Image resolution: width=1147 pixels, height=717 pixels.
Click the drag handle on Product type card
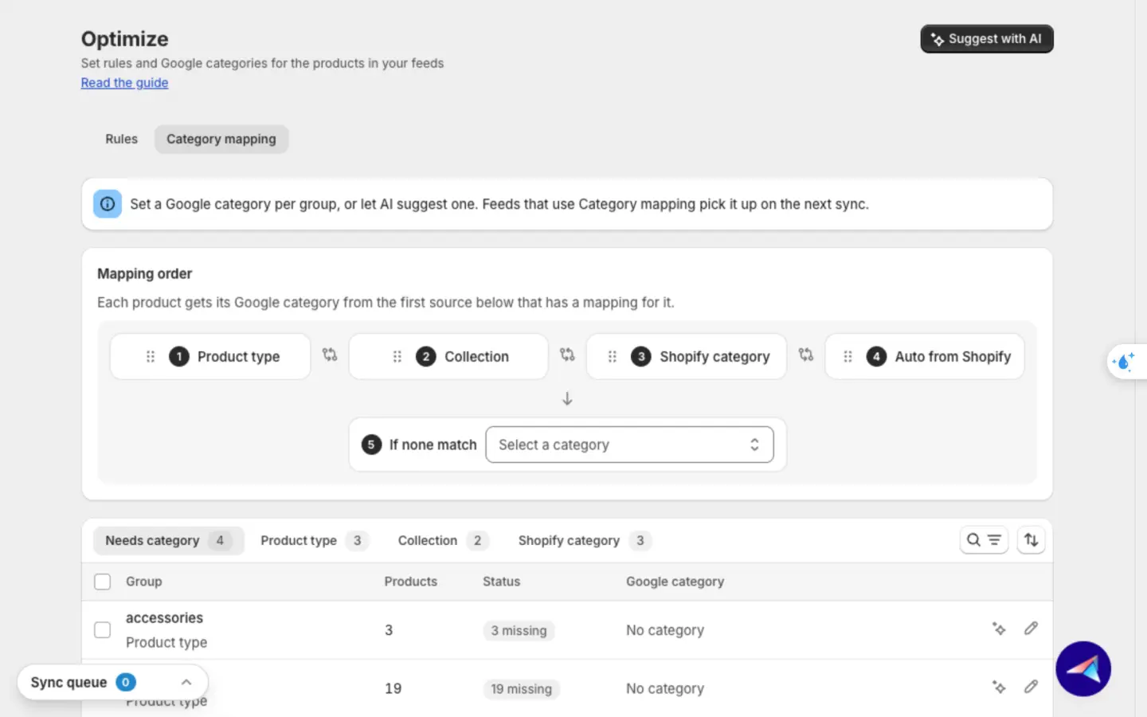click(x=150, y=357)
